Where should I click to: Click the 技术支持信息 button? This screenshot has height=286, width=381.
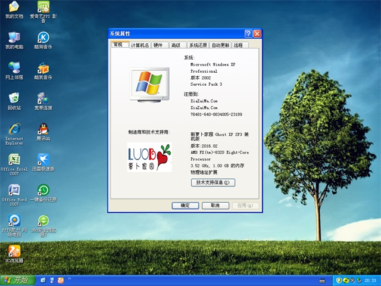point(213,182)
